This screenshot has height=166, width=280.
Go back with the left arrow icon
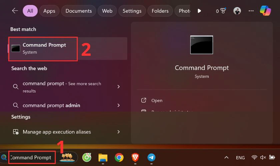[x=15, y=11]
